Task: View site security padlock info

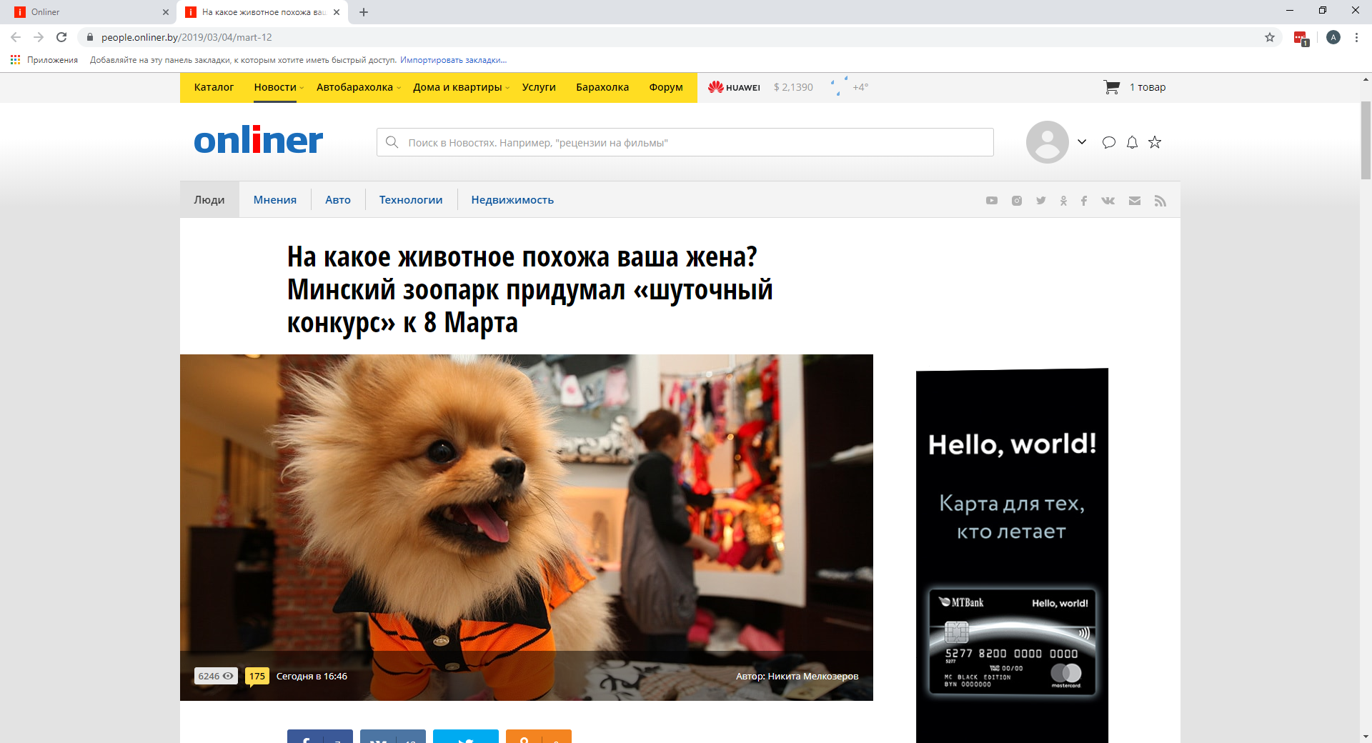Action: pyautogui.click(x=89, y=37)
